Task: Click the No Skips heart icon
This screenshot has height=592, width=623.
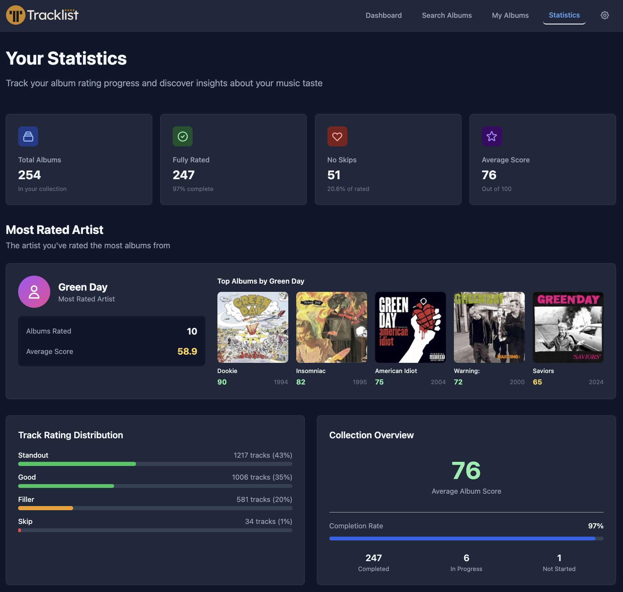Action: [x=337, y=137]
